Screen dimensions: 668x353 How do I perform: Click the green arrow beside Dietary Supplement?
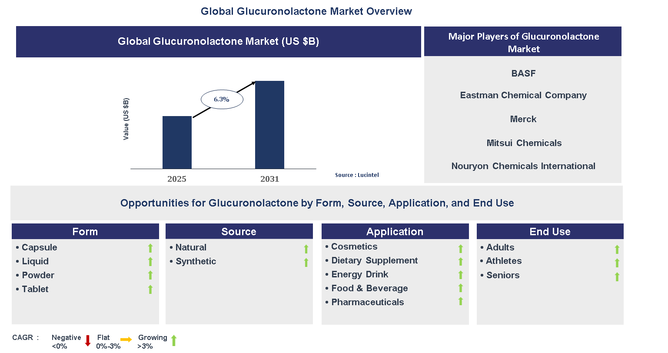pos(461,262)
